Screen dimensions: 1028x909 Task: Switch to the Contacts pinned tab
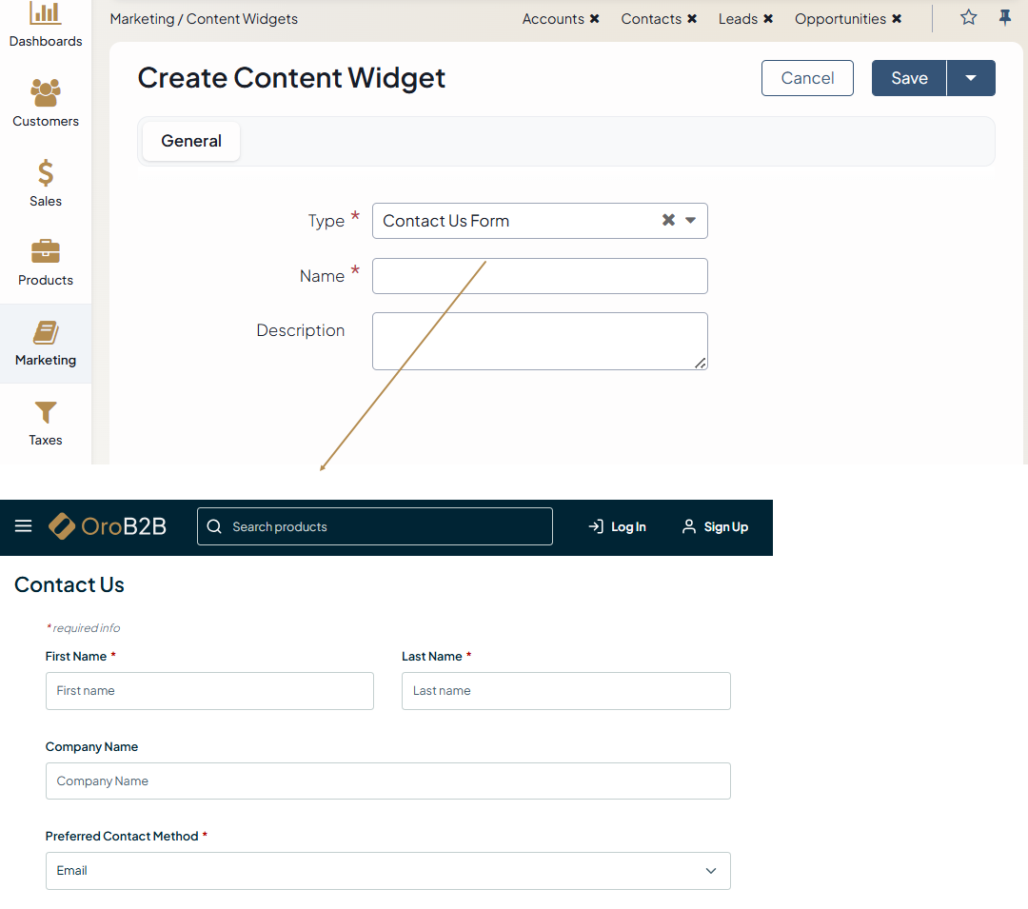pyautogui.click(x=651, y=19)
